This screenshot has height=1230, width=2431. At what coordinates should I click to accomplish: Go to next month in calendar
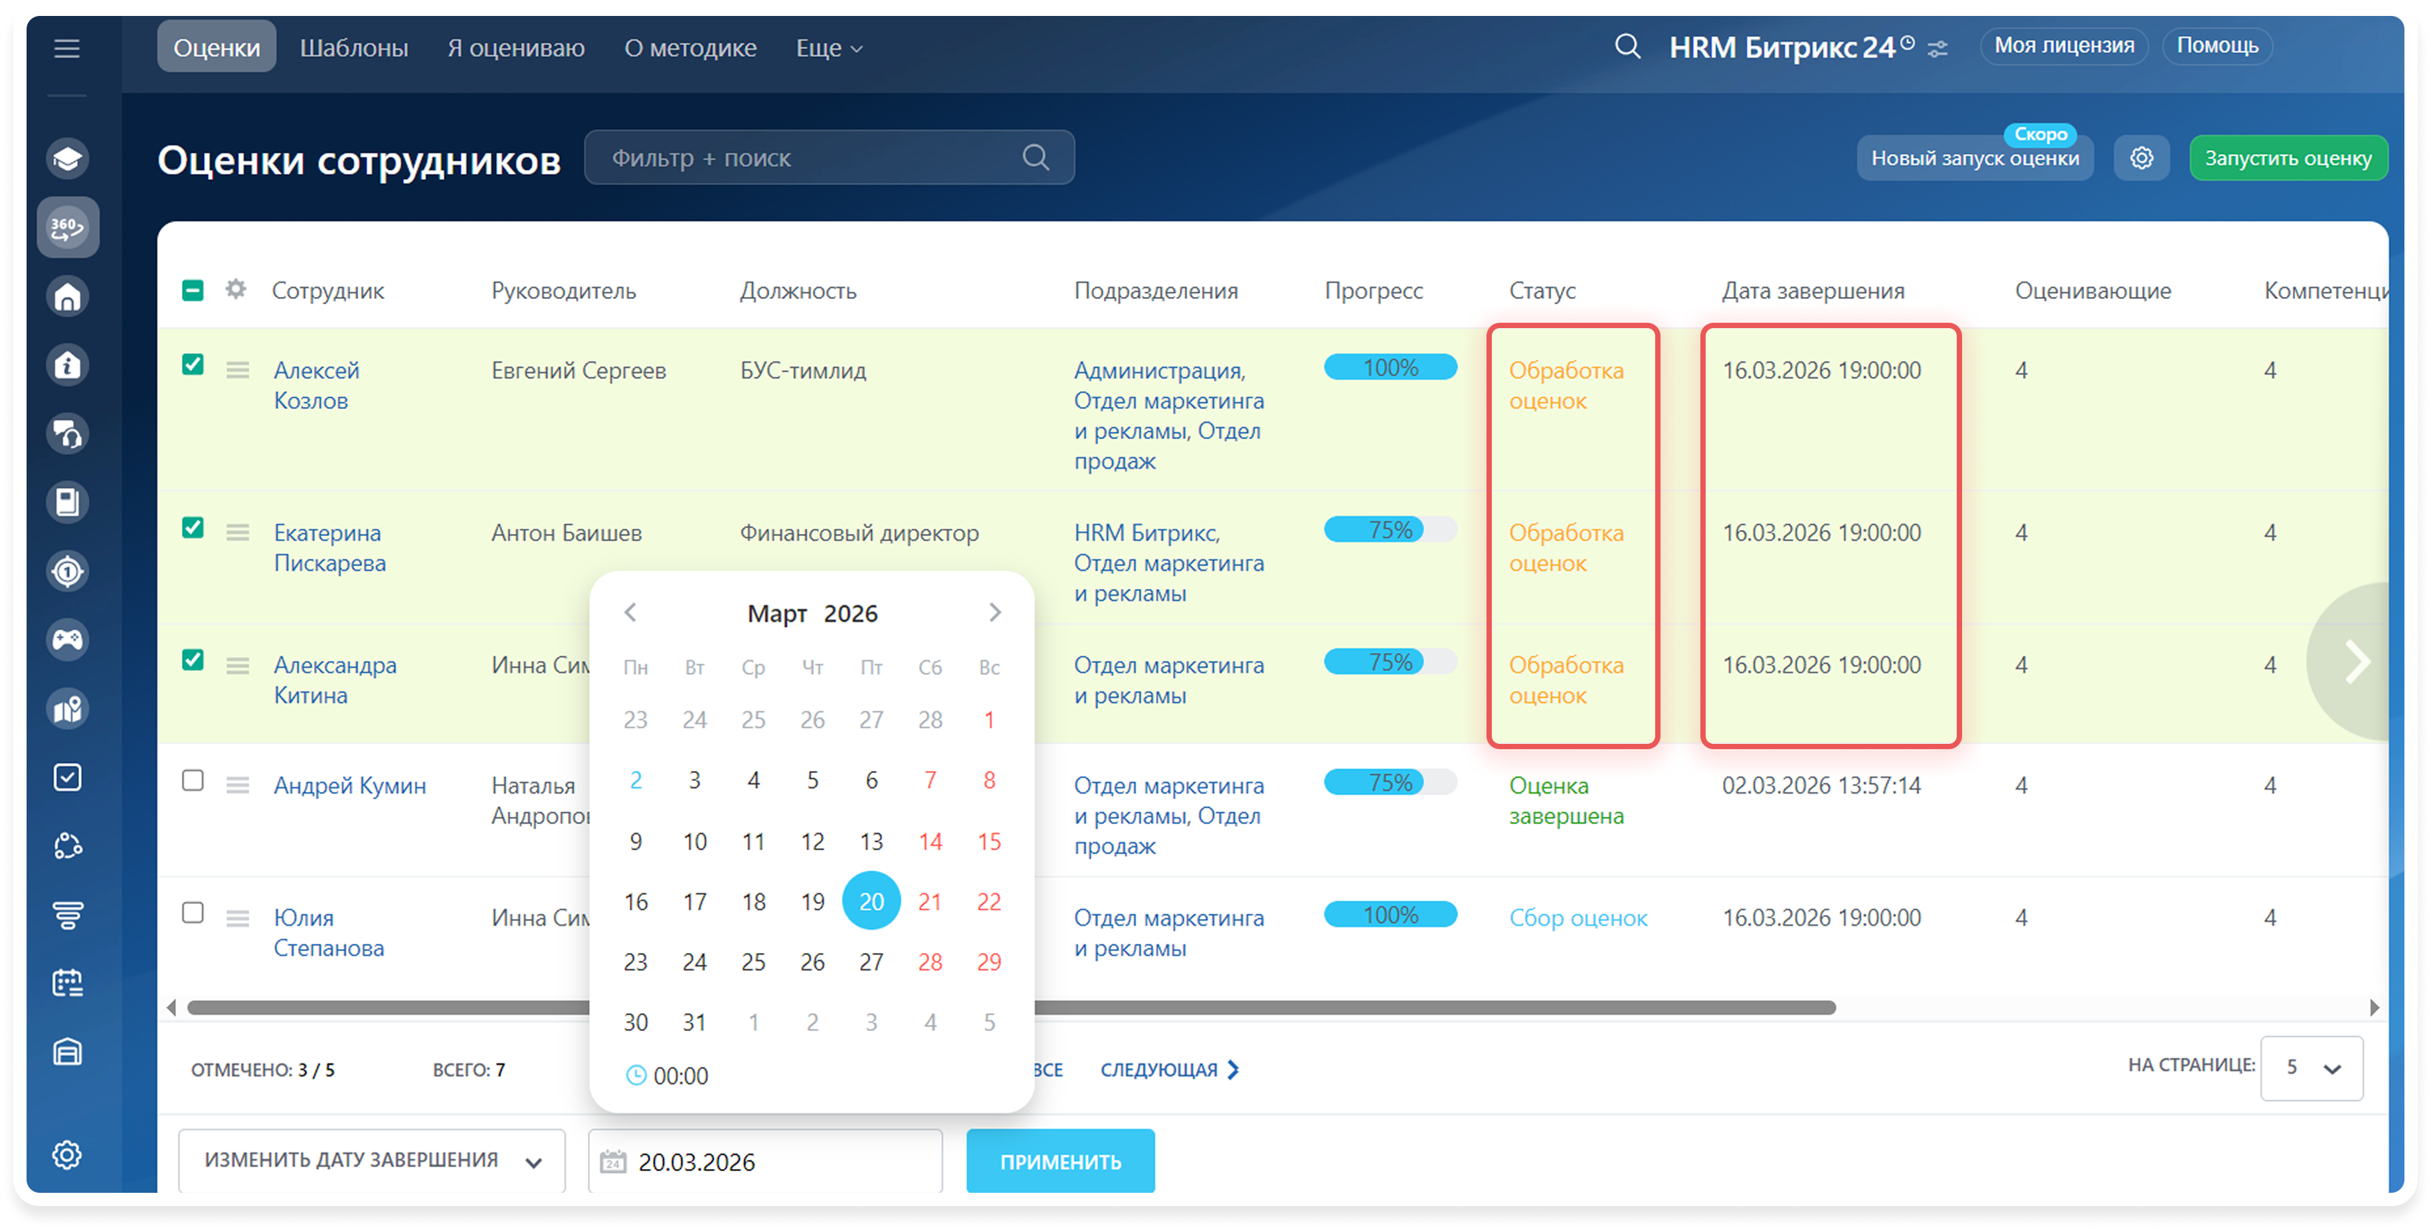coord(995,612)
